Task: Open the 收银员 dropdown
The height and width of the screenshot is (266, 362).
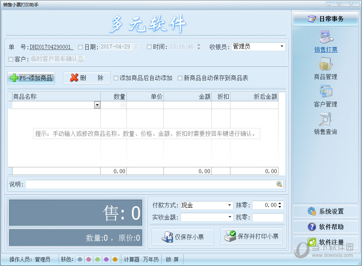Action: 282,47
